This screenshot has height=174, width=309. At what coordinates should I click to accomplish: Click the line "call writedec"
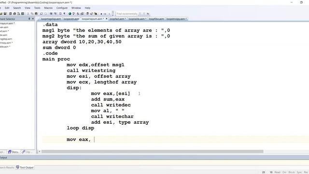[x=111, y=105]
